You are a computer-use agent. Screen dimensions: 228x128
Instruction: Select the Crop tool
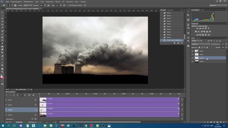click(x=2, y=25)
